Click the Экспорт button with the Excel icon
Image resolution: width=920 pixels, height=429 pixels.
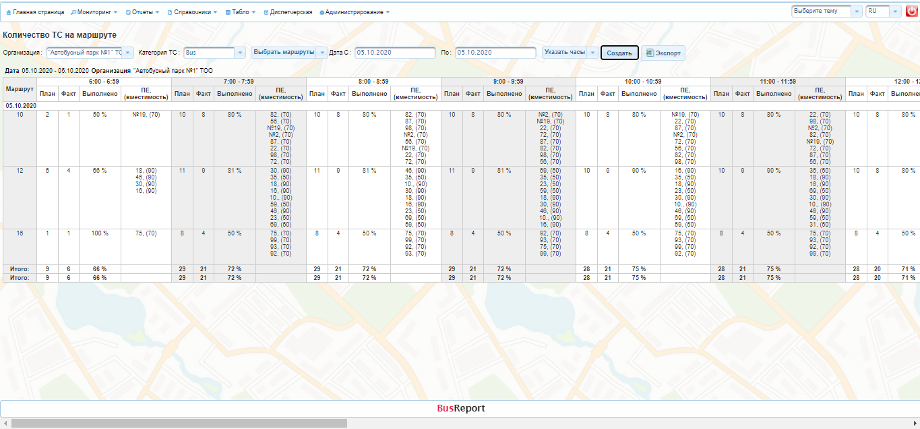point(663,53)
